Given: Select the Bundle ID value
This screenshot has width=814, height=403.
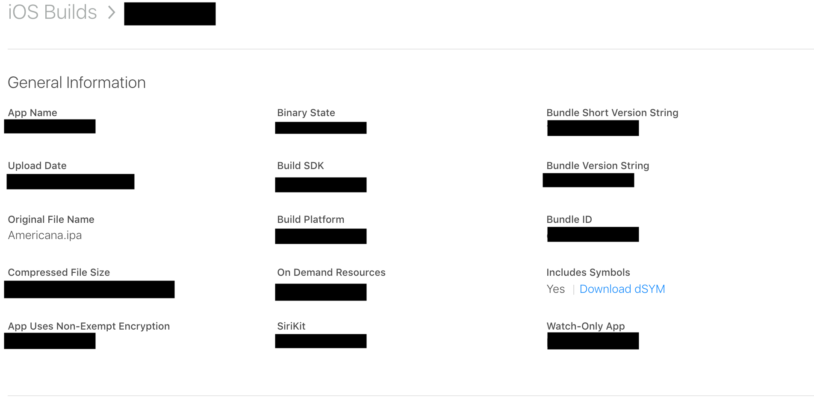Looking at the screenshot, I should click(593, 234).
